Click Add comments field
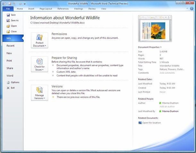Image resolution: width=196 pixels, height=153 pixels. [167, 73]
